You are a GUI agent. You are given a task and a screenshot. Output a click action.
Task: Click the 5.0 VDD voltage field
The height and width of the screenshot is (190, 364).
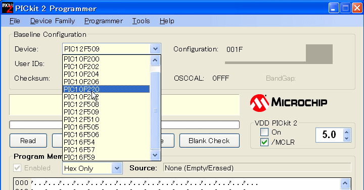329,135
